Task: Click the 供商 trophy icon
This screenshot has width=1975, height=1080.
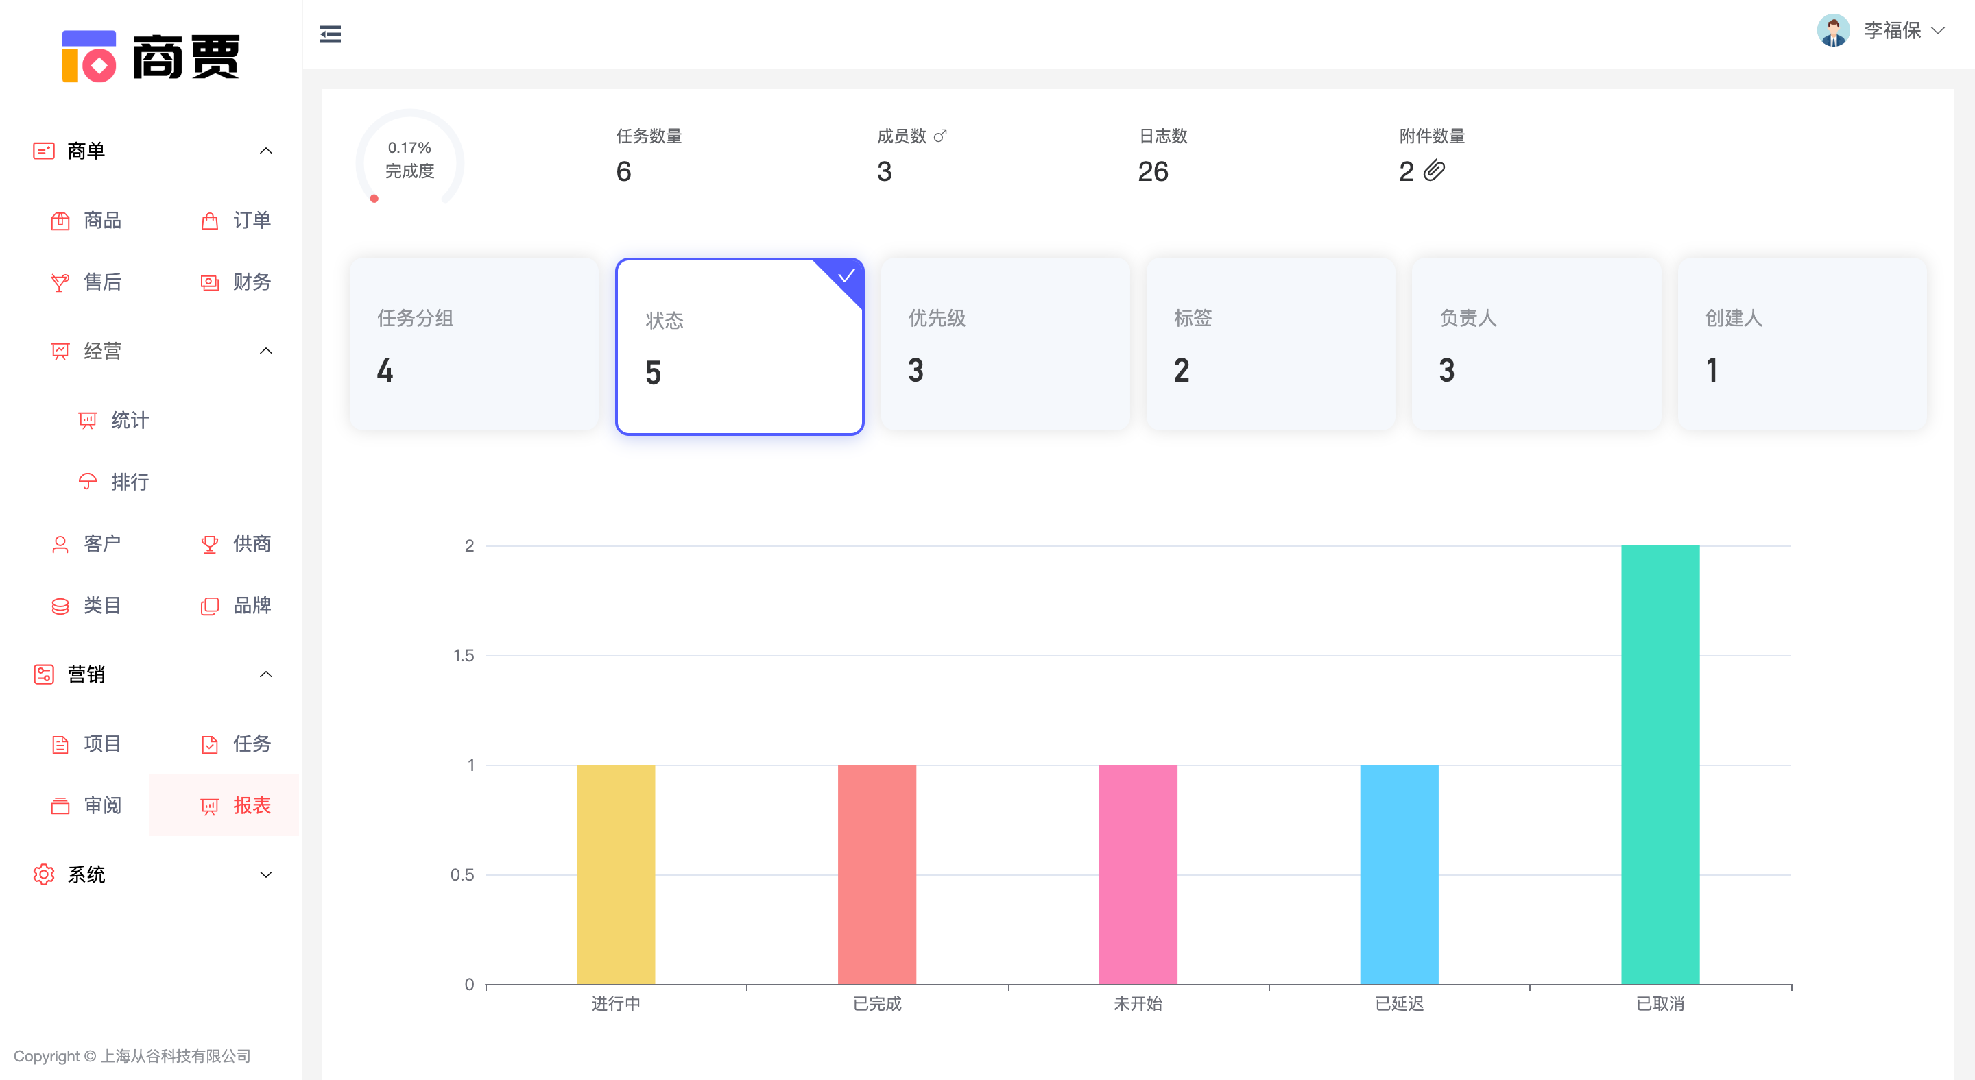Action: coord(209,544)
